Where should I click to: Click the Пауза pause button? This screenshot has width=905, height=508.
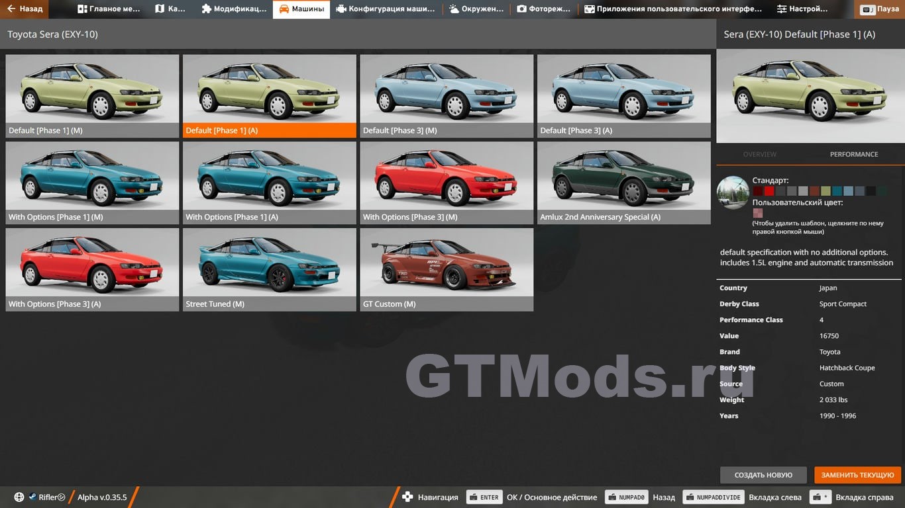(880, 10)
